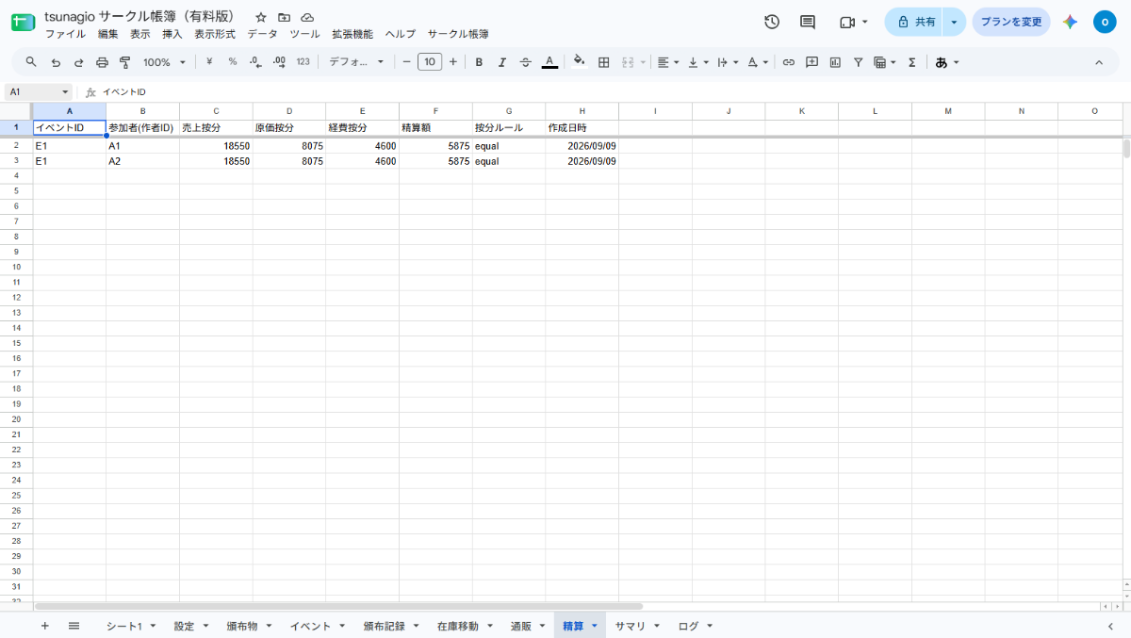Toggle italic formatting
This screenshot has width=1131, height=638.
click(502, 62)
